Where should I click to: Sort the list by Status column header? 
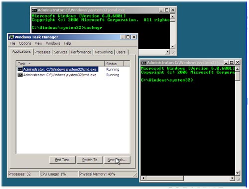click(x=114, y=64)
